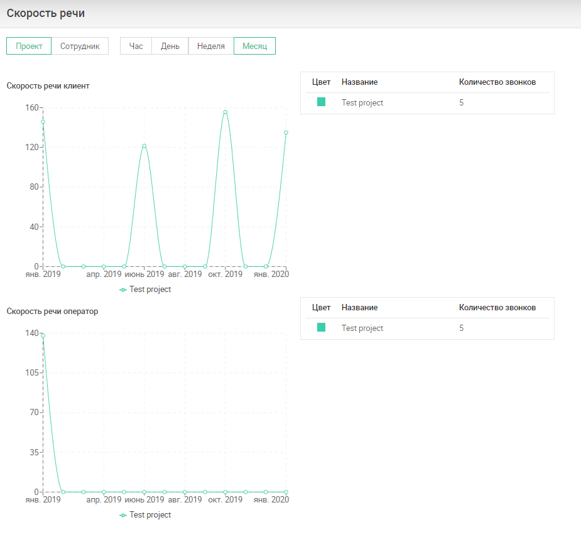Select the Проект grouping tab
The width and height of the screenshot is (581, 537).
tap(29, 46)
